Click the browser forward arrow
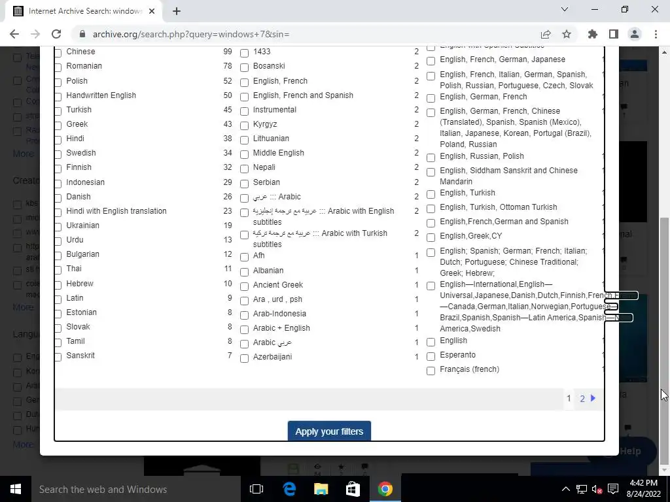The image size is (670, 502). click(35, 34)
